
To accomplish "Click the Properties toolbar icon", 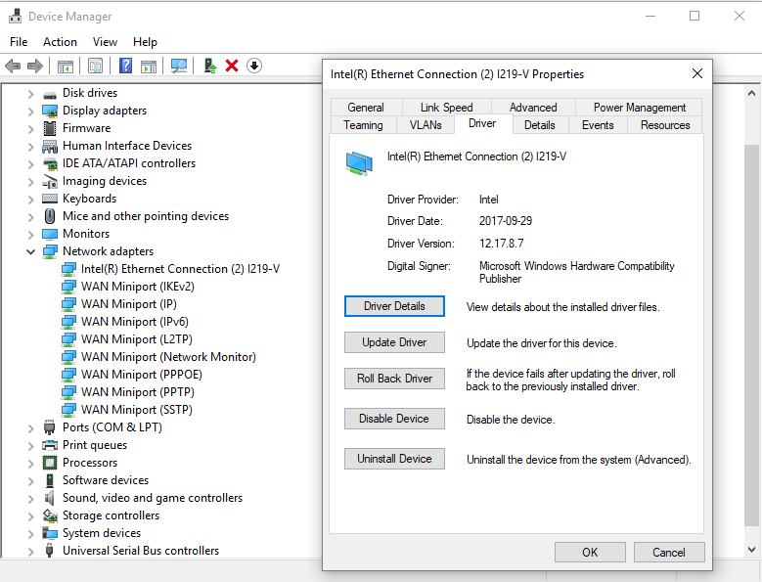I will 95,66.
